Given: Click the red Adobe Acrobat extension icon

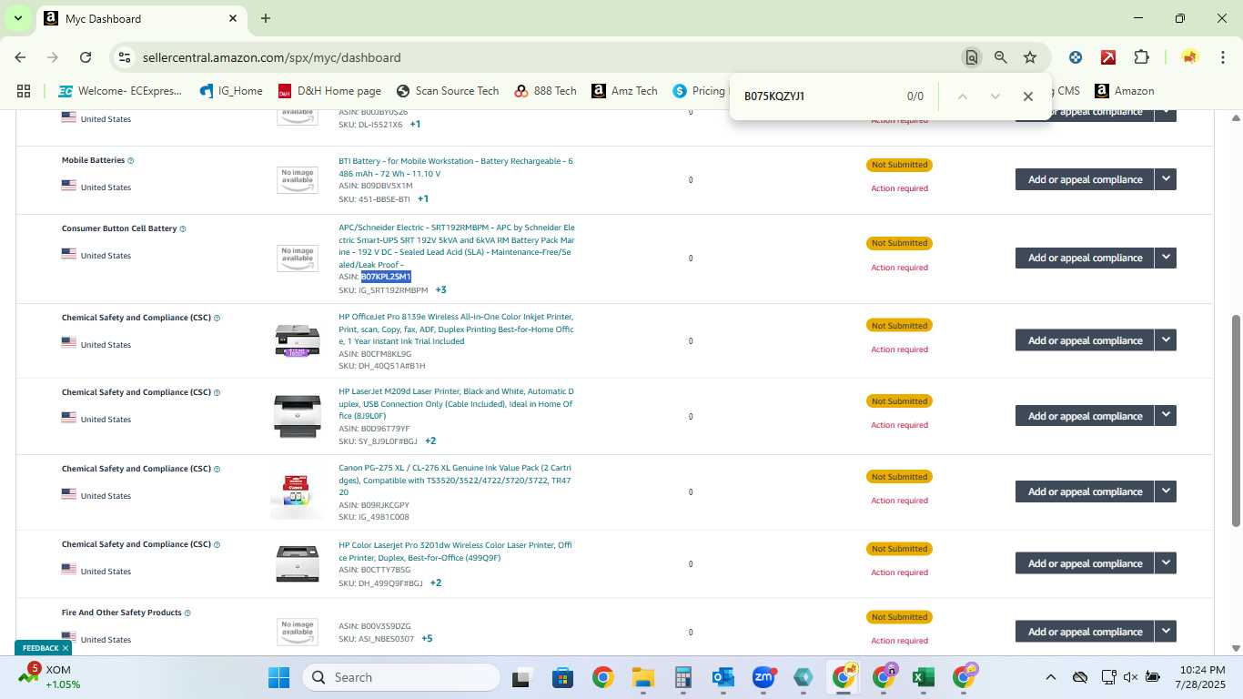Looking at the screenshot, I should (x=1108, y=57).
